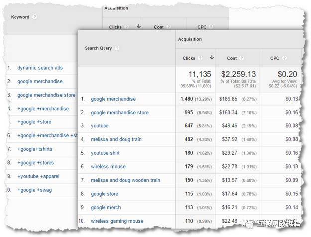
Task: Sort by CPC column in Search Query table
Action: tap(274, 58)
